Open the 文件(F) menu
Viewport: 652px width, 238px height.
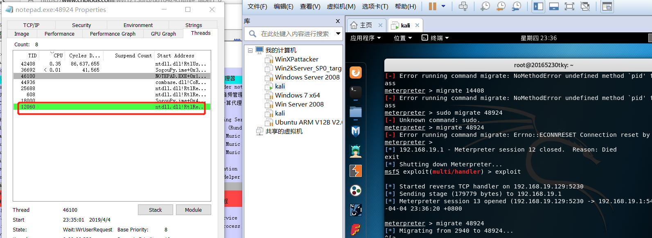[x=257, y=7]
